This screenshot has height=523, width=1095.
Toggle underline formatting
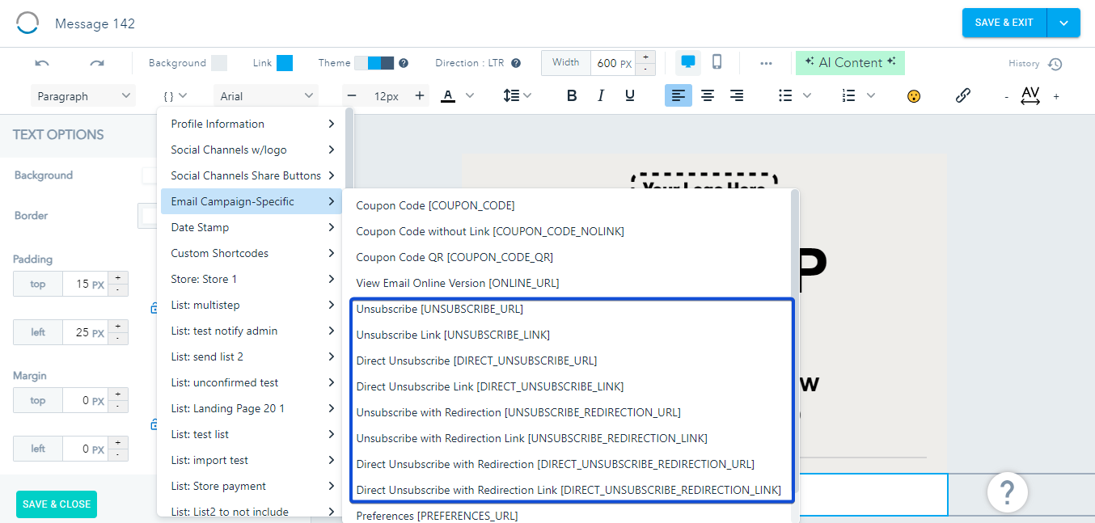coord(630,96)
